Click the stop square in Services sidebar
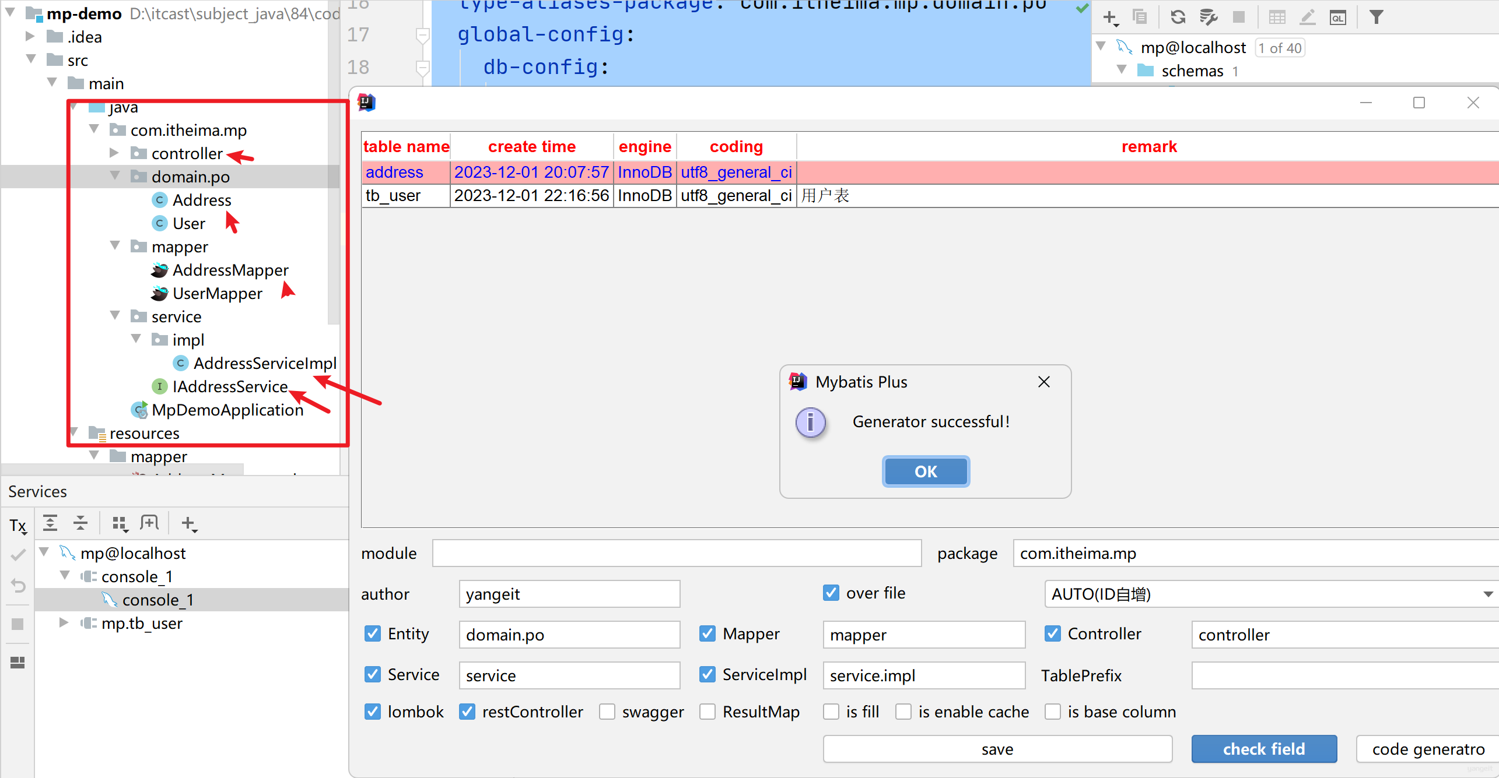The height and width of the screenshot is (778, 1499). [17, 624]
